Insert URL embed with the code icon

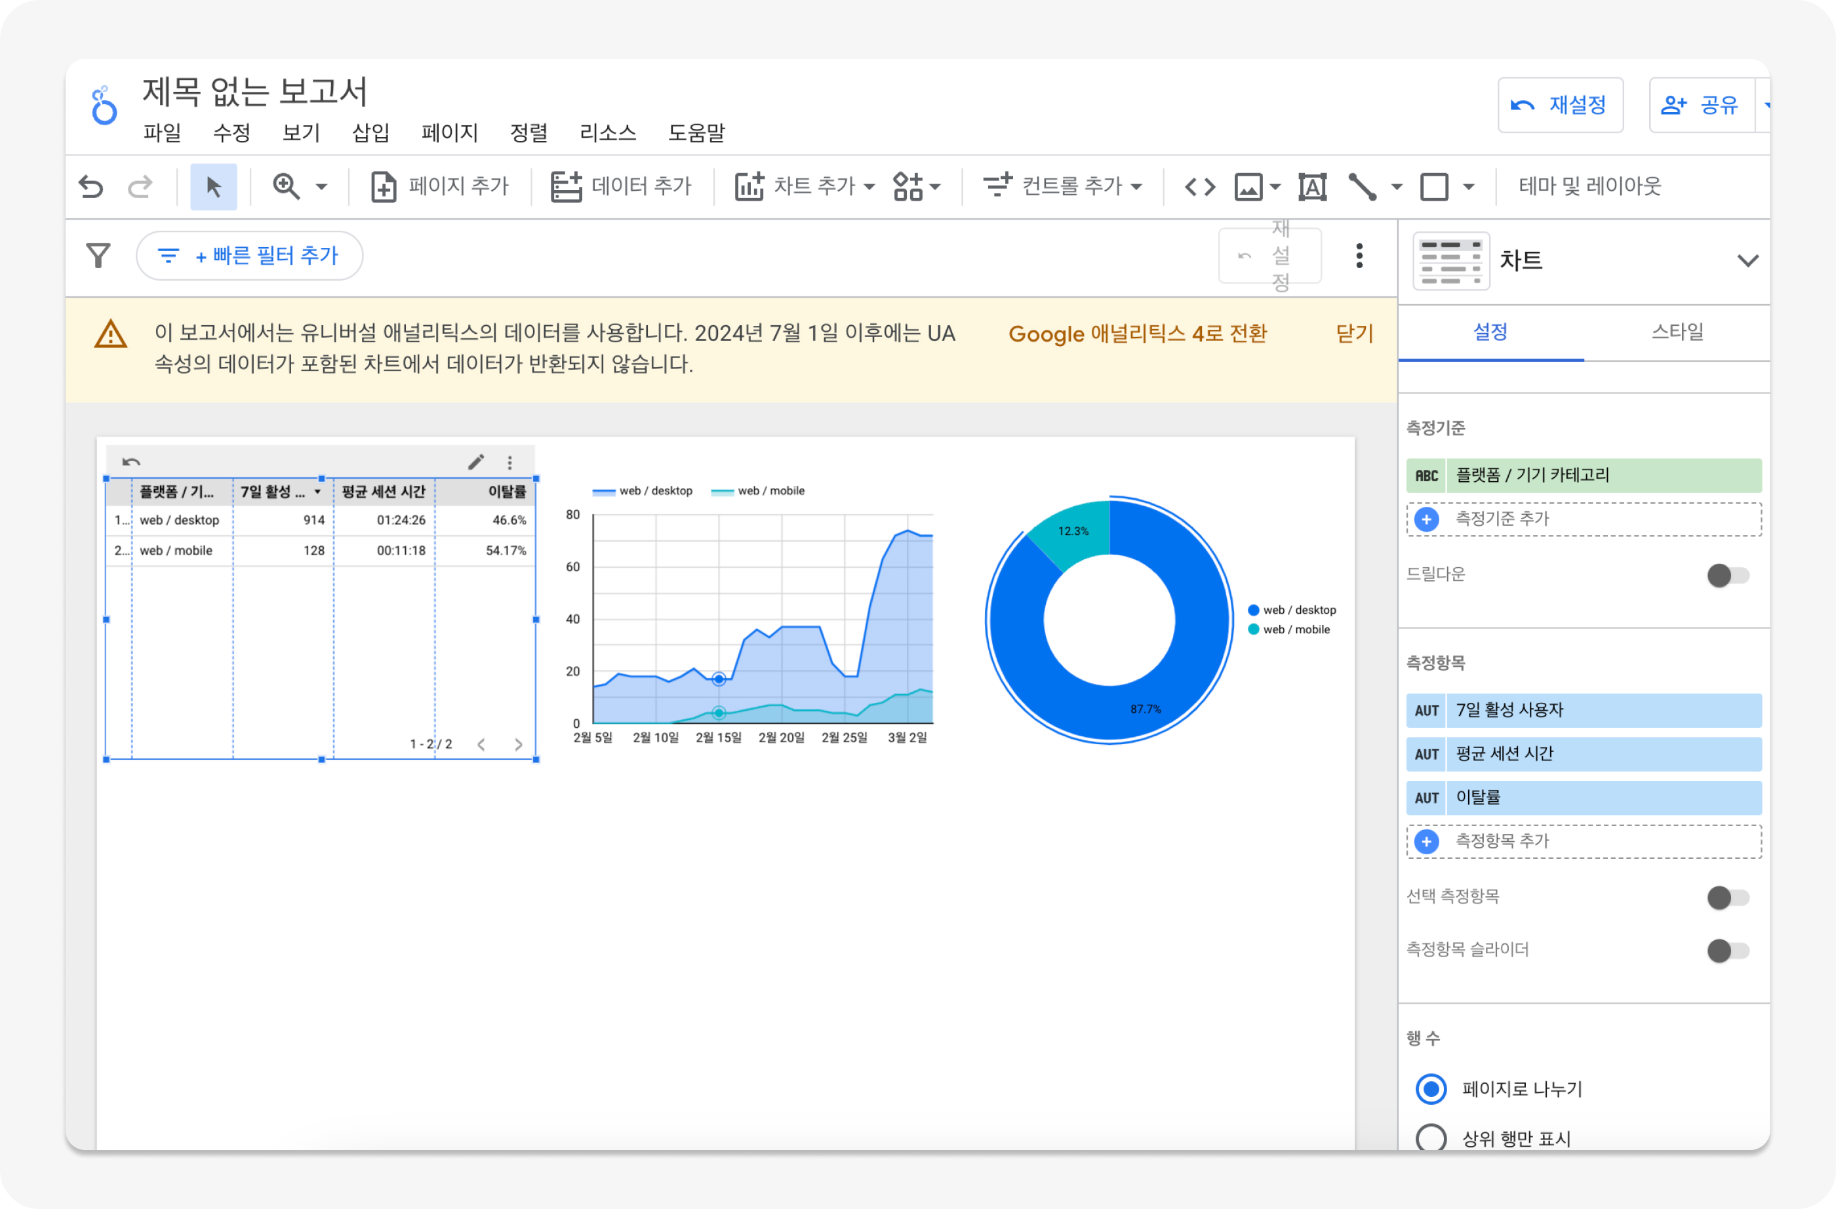[1199, 187]
